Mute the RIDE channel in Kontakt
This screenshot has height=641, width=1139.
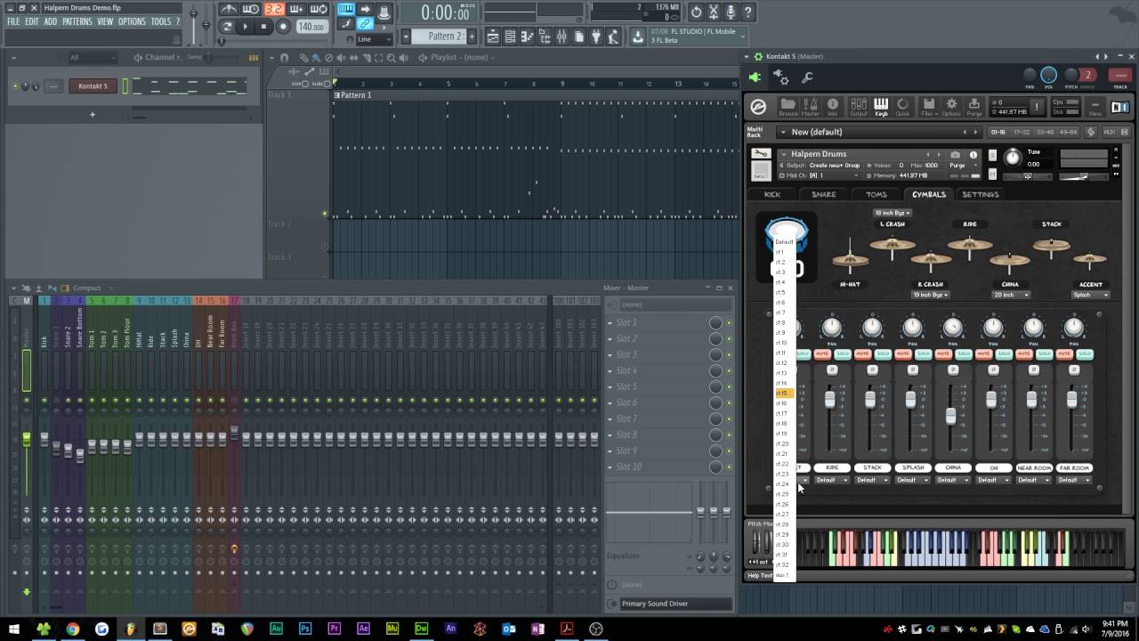coord(822,354)
